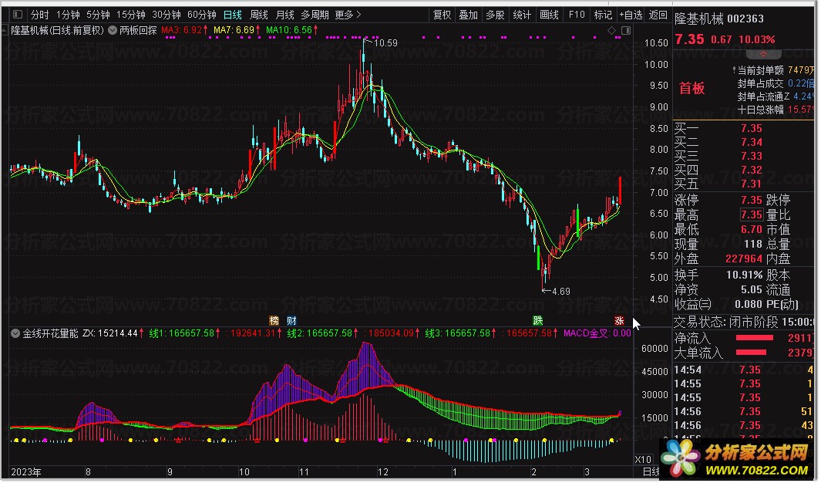Click the 4.69 low price label

pos(560,292)
